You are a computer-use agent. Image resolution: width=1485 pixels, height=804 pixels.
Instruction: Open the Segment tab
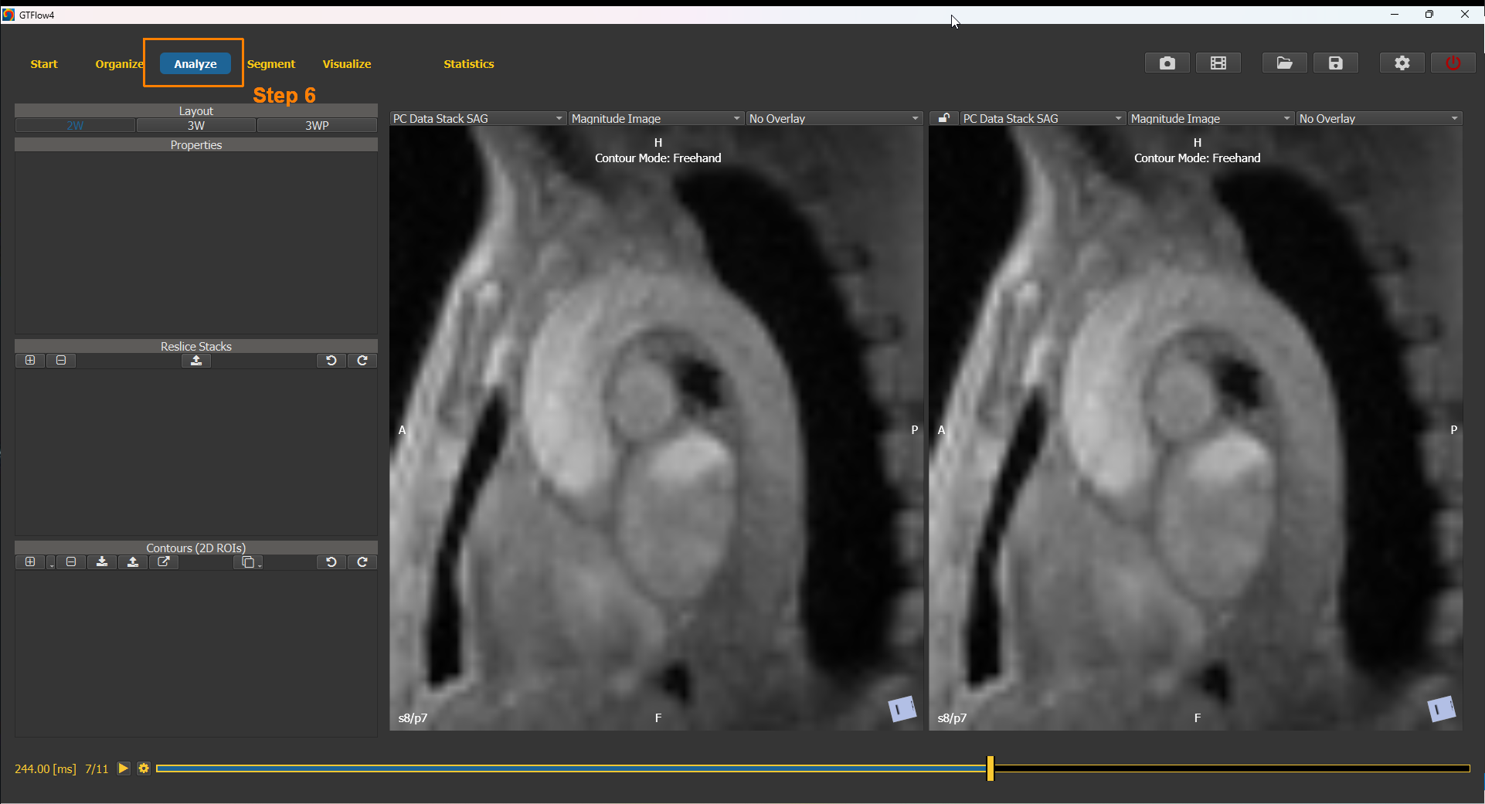point(271,64)
